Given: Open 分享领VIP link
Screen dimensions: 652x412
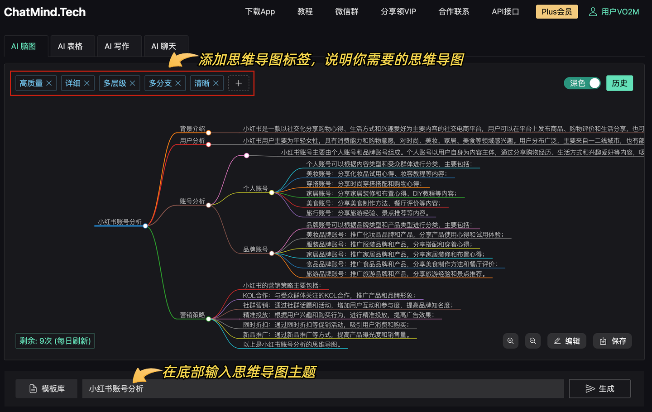Looking at the screenshot, I should 398,11.
